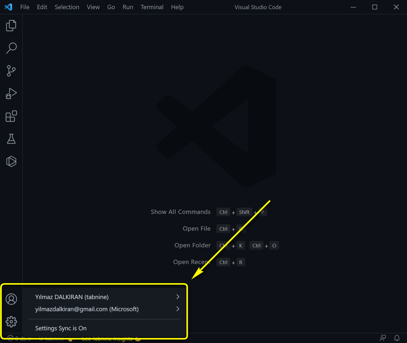Open the Search view

pyautogui.click(x=11, y=48)
